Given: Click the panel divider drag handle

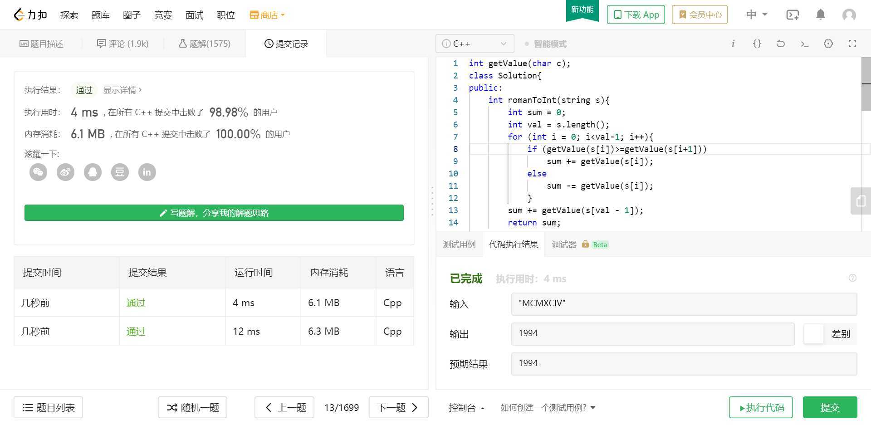Looking at the screenshot, I should click(x=432, y=200).
